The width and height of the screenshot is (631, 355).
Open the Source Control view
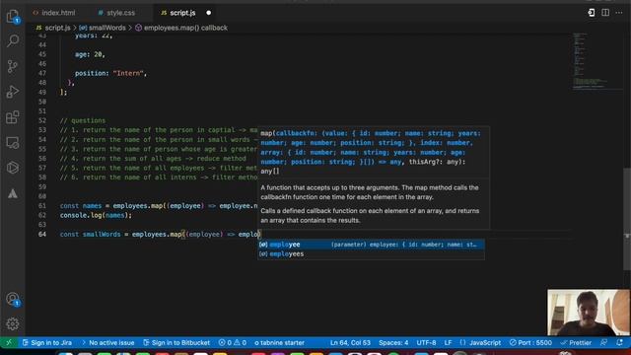[x=13, y=66]
